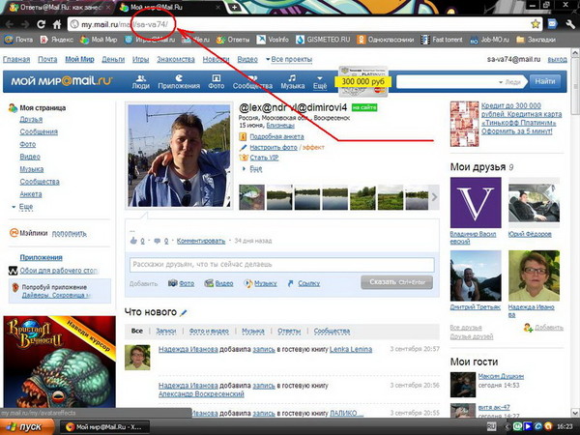Open the Fast torrent bookmark
Image resolution: width=580 pixels, height=435 pixels.
[442, 40]
